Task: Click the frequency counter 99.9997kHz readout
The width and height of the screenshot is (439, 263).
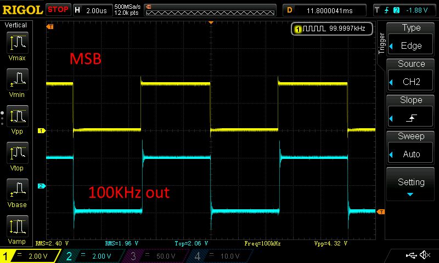Action: pos(332,28)
